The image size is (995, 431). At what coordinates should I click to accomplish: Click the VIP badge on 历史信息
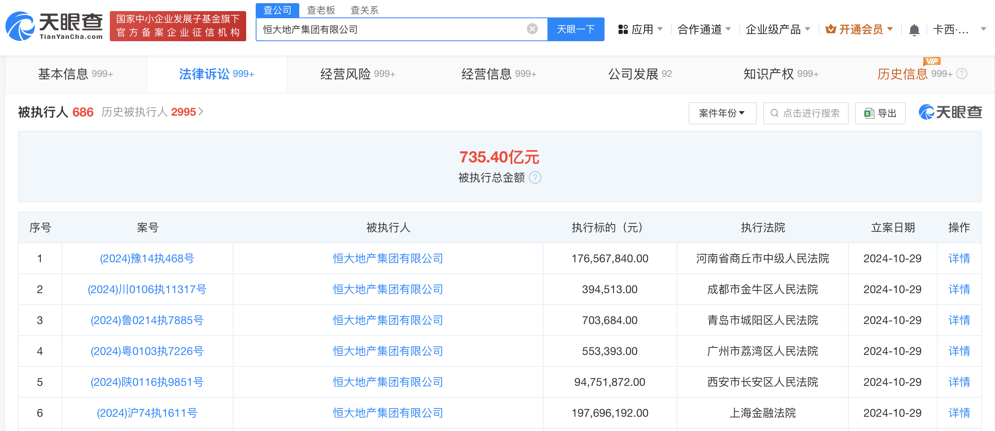(x=932, y=61)
